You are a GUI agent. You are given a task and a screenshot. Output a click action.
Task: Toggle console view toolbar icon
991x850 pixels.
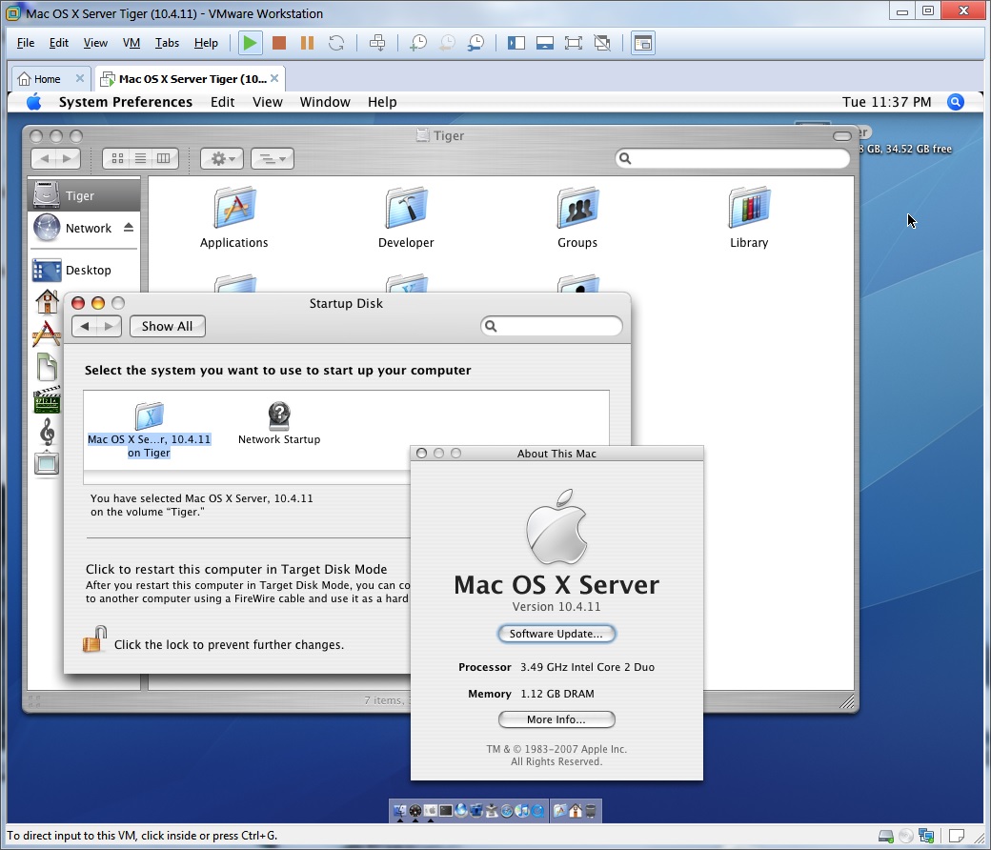[x=643, y=43]
